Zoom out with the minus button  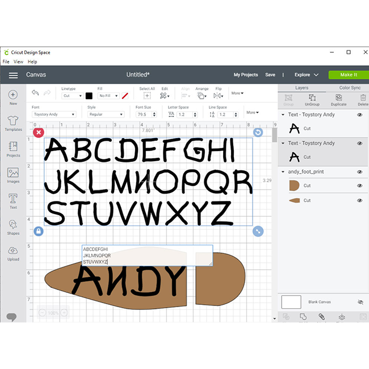click(42, 313)
